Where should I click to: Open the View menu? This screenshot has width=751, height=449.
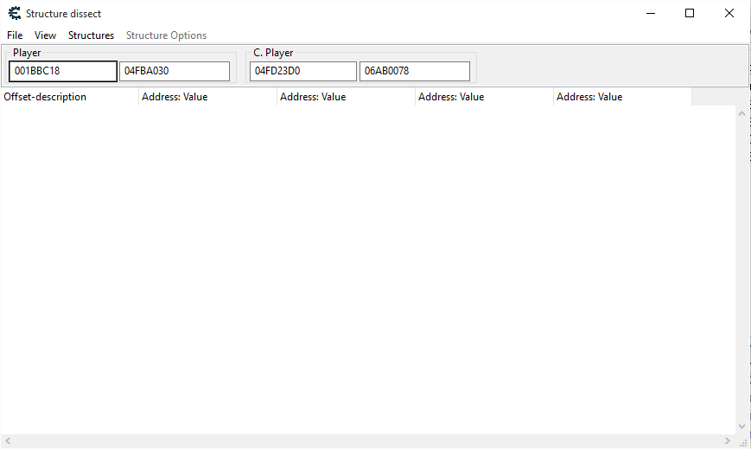coord(45,35)
